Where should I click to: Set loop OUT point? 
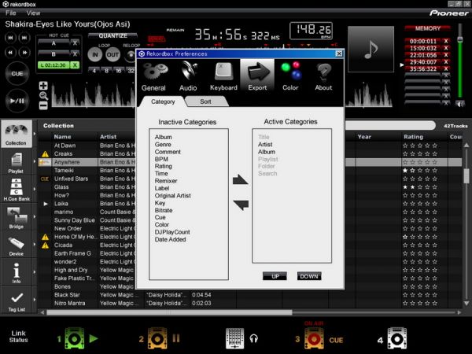[112, 55]
